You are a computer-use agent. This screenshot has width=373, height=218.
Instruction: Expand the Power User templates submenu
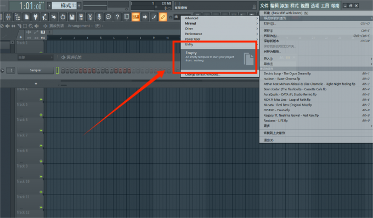pos(219,39)
